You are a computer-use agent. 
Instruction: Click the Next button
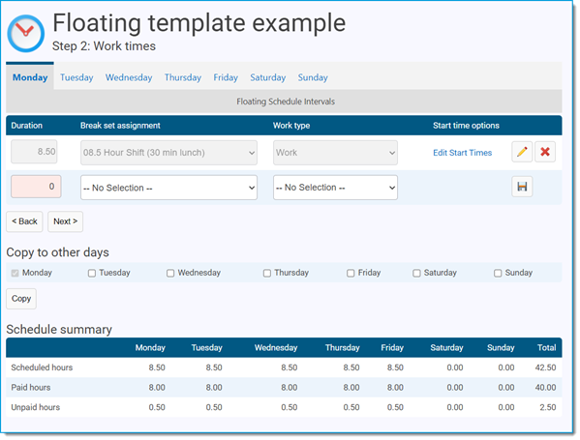[x=65, y=221]
